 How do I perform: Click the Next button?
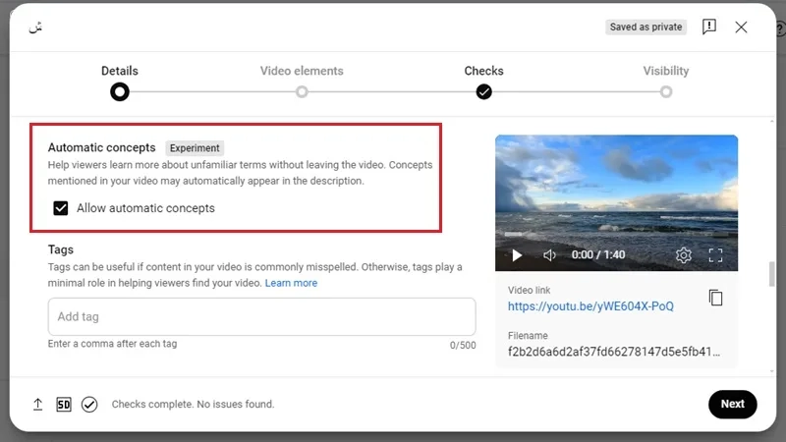pyautogui.click(x=732, y=404)
